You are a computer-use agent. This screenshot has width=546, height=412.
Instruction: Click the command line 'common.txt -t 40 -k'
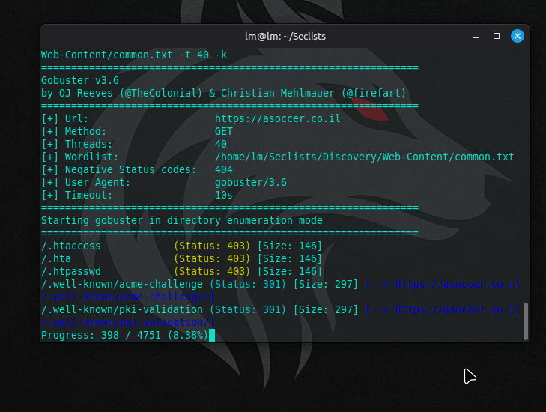(x=134, y=55)
